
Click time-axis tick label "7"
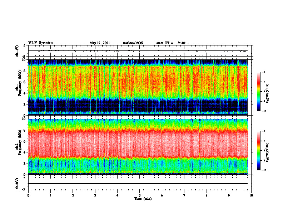[184, 195]
